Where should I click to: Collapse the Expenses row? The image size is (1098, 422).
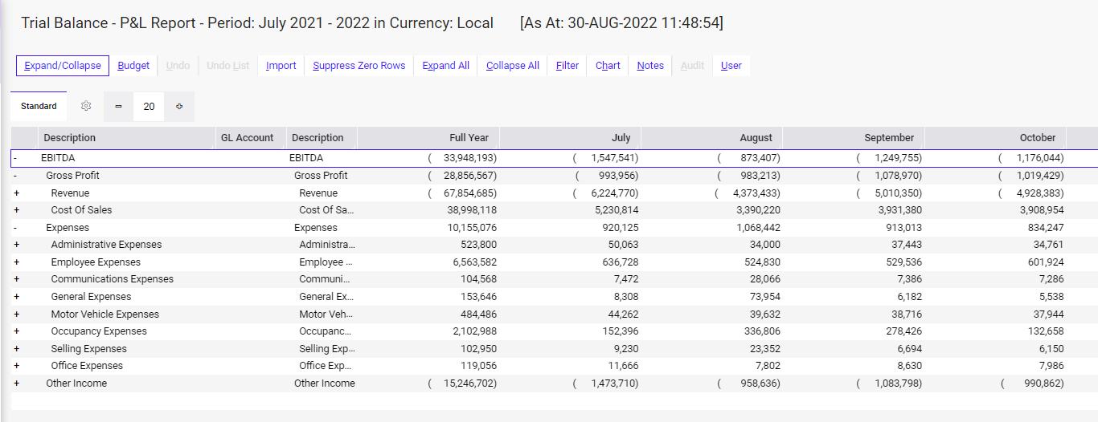(x=16, y=228)
